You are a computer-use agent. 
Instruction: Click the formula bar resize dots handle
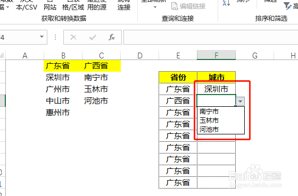(55, 37)
